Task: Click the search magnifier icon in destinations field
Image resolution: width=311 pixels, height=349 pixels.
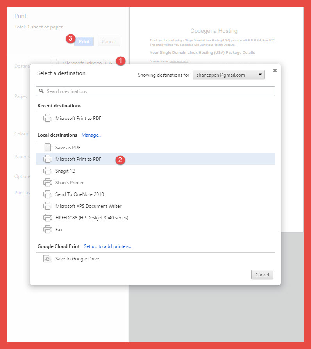Action: pos(41,91)
